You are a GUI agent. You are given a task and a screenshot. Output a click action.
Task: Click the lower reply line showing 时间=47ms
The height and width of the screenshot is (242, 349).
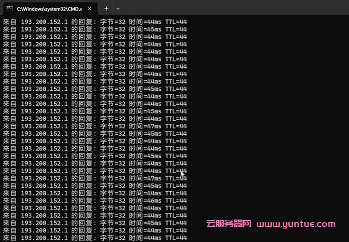95,178
